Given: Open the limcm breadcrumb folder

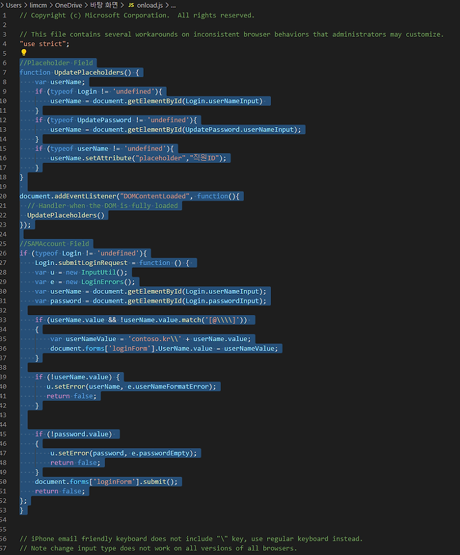Looking at the screenshot, I should tap(38, 5).
